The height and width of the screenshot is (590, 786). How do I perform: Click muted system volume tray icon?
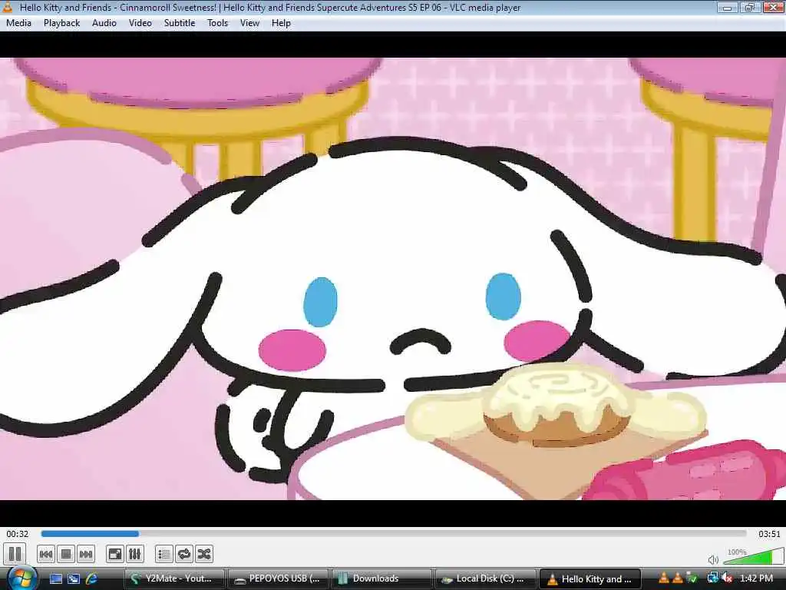(x=727, y=578)
